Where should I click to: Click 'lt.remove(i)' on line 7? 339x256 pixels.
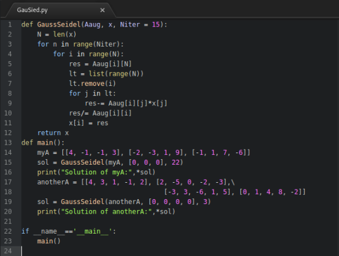point(93,84)
